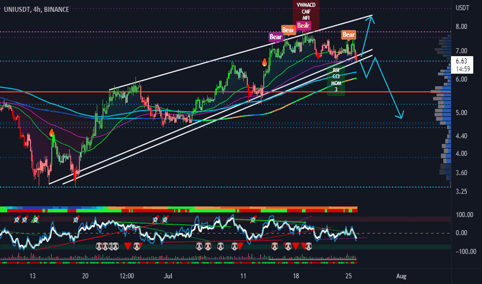Click the green-tinted third rocket of the triple cluster

pyautogui.click(x=36, y=219)
